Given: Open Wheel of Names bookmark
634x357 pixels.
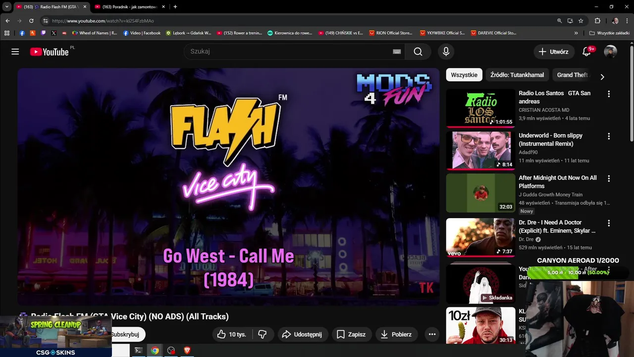Looking at the screenshot, I should pos(95,33).
